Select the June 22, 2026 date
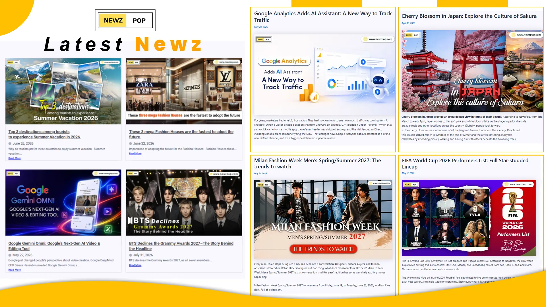This screenshot has height=307, width=546. pos(144,143)
